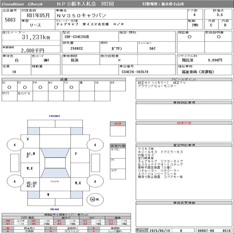Image resolution: width=234 pixels, height=234 pixels.
Task: Click the circle mark under 取扱説明書
Action: 219,37
